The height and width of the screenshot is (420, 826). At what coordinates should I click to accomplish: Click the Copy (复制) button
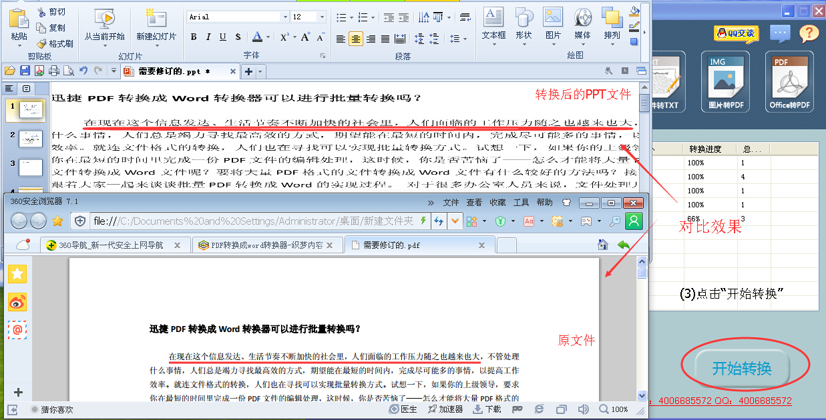point(51,28)
